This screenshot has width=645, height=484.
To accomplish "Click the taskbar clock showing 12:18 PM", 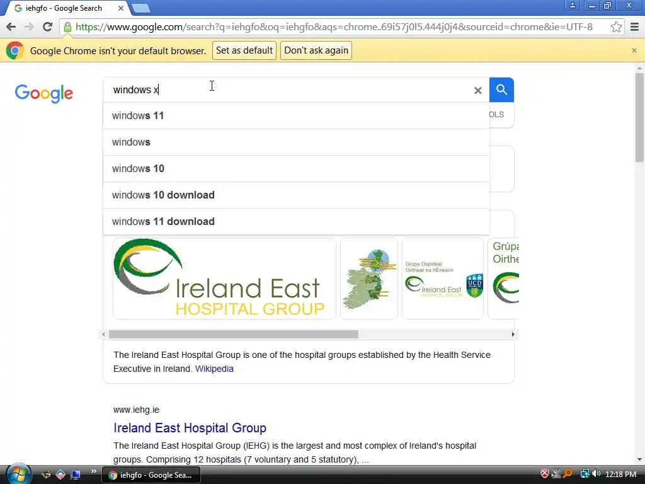I will pos(620,474).
